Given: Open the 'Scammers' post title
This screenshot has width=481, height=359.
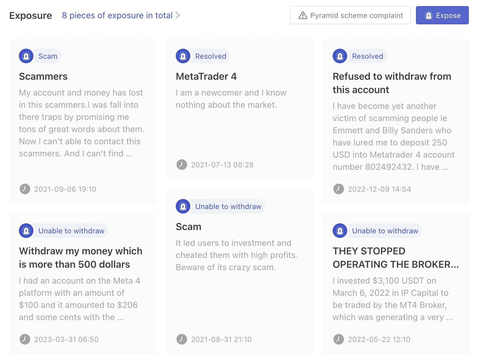Looking at the screenshot, I should click(43, 76).
